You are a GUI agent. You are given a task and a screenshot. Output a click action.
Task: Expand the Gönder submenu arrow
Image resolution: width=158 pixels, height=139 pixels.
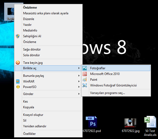tap(79, 94)
